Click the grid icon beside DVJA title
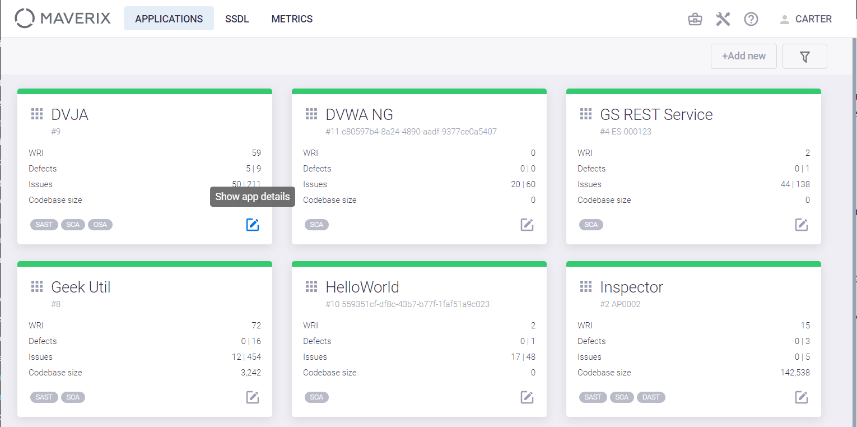Screen dimensions: 857x427 [37, 114]
